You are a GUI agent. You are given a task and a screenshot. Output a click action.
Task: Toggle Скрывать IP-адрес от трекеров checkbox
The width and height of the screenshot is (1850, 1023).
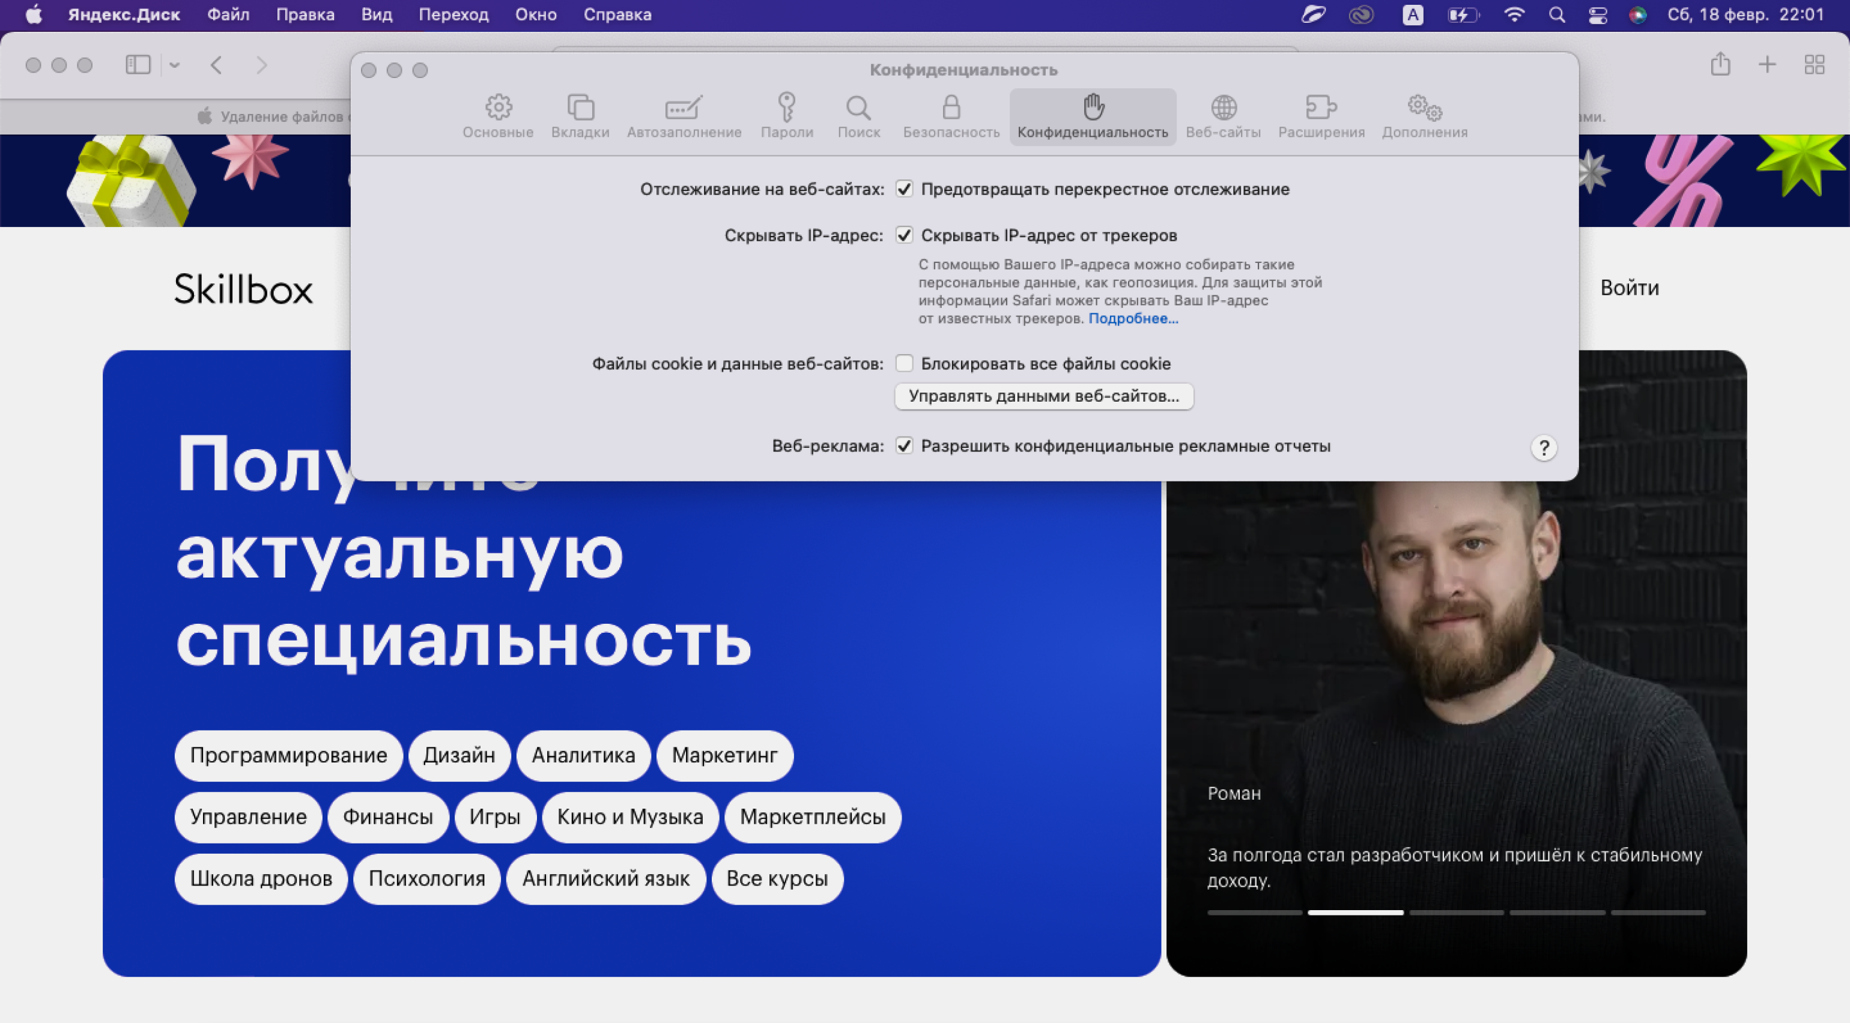(904, 235)
